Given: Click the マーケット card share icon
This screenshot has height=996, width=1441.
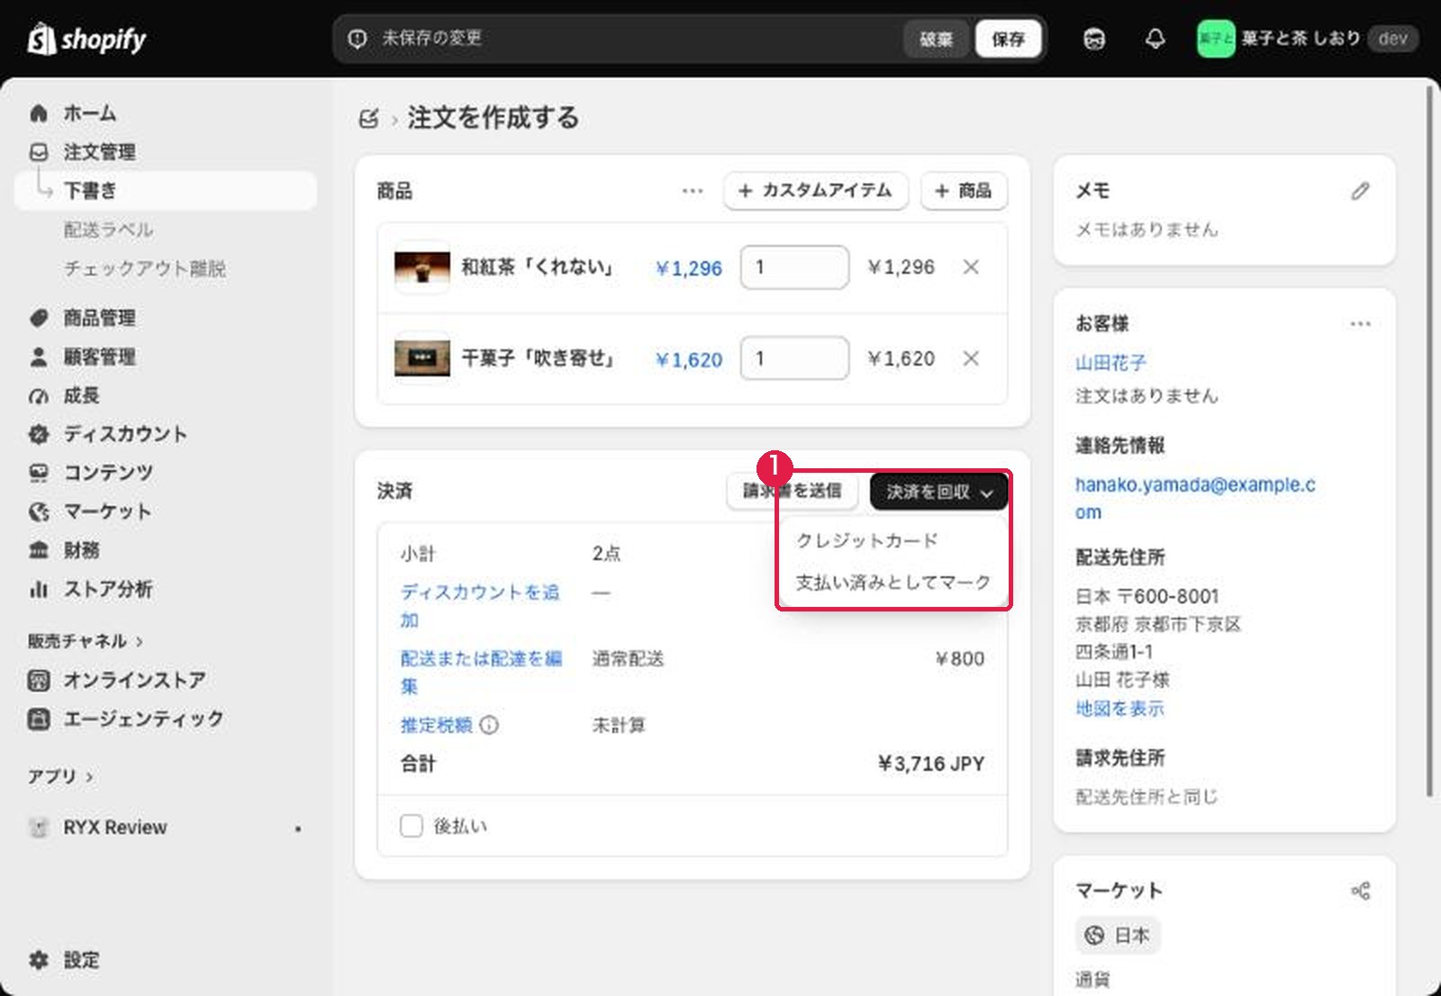Looking at the screenshot, I should click(x=1360, y=891).
